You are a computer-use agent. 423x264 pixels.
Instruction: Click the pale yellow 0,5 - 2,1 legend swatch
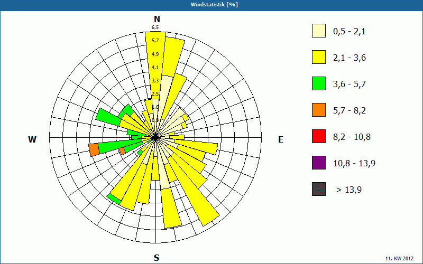[x=319, y=31]
